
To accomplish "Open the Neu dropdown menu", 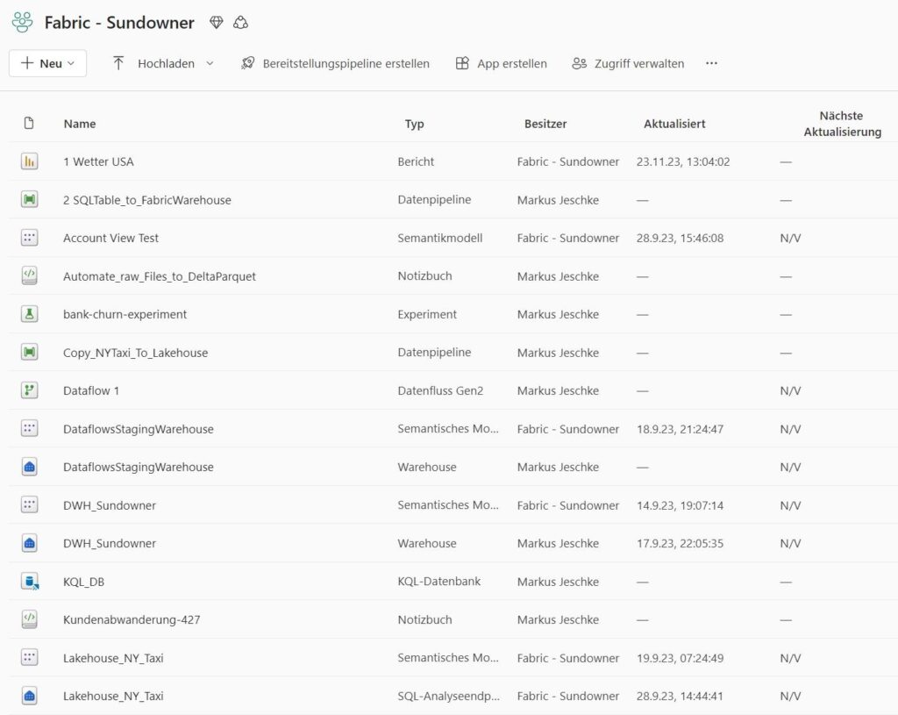I will point(48,63).
